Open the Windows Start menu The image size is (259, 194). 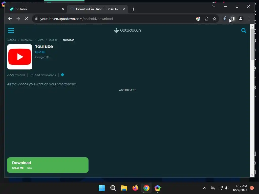pyautogui.click(x=102, y=188)
